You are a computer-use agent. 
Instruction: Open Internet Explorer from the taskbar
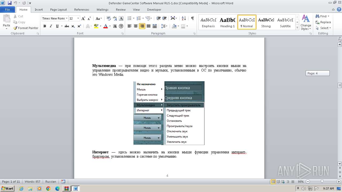(x=21, y=189)
